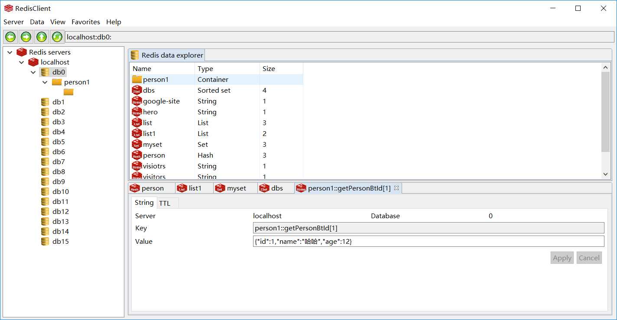Click the db5 database icon
The width and height of the screenshot is (617, 320).
point(45,142)
